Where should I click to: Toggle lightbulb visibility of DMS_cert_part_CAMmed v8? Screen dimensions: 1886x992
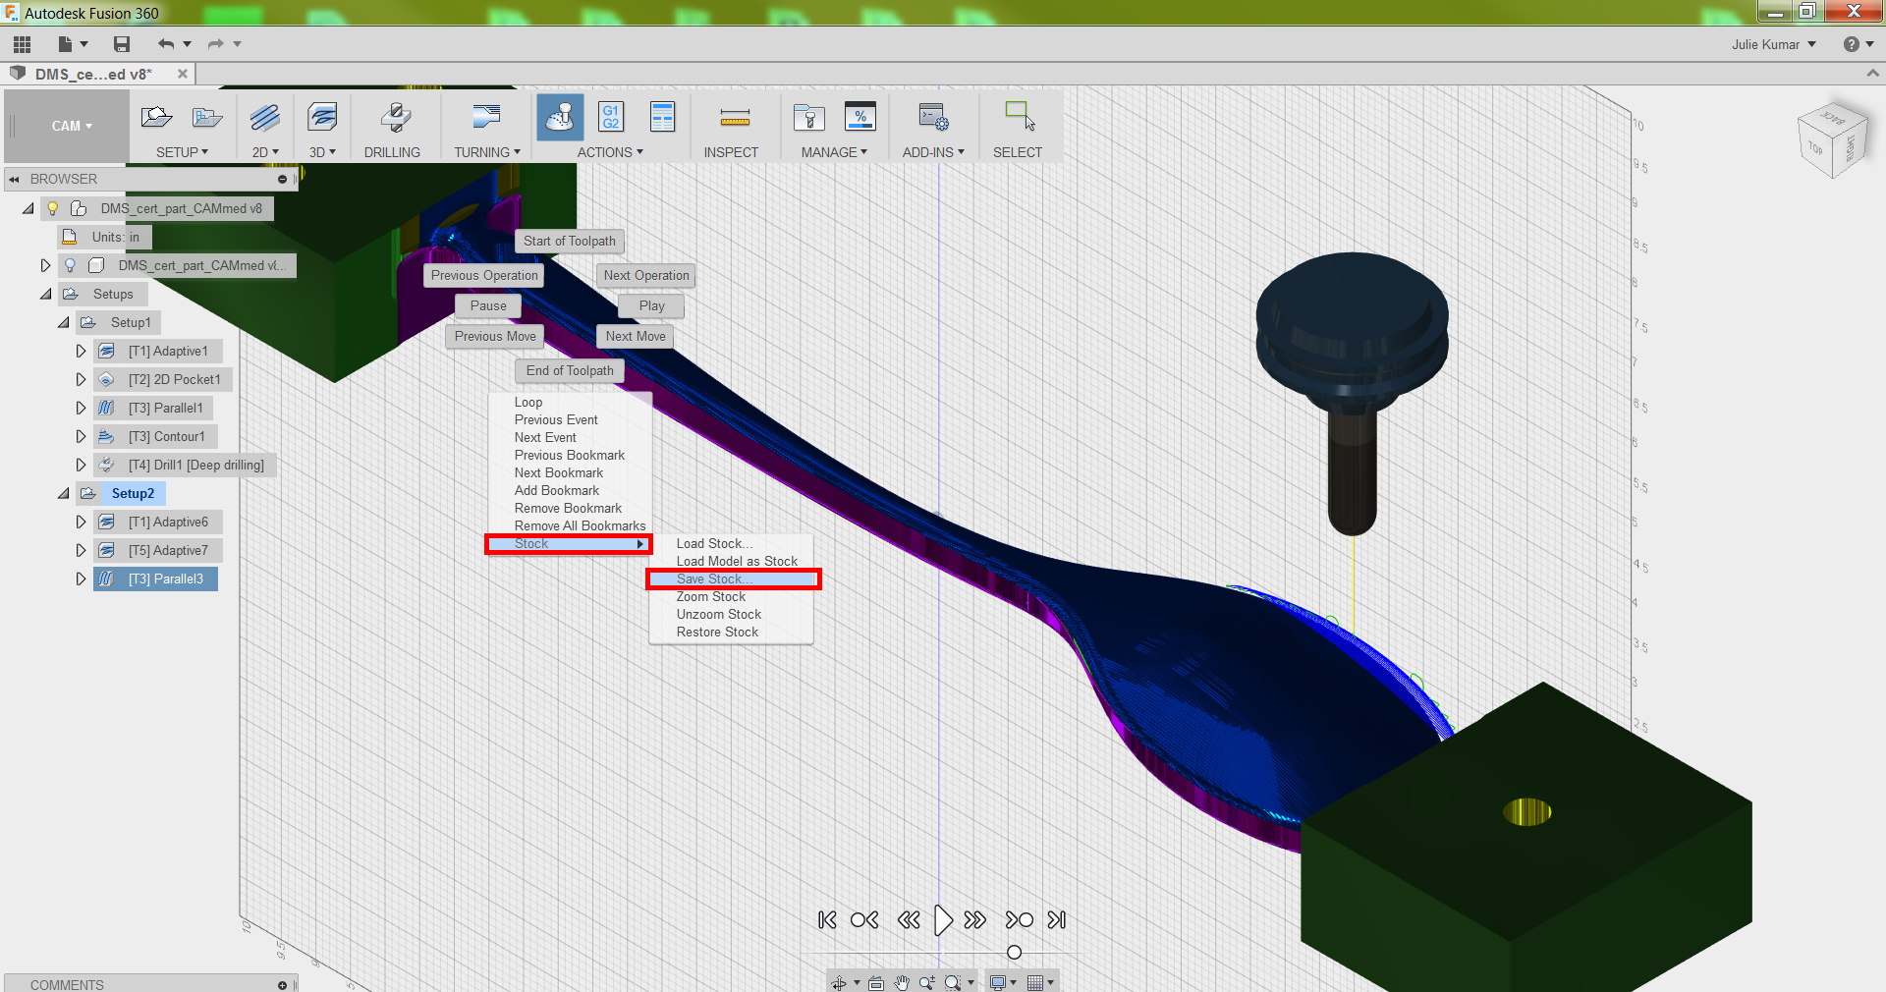click(53, 208)
